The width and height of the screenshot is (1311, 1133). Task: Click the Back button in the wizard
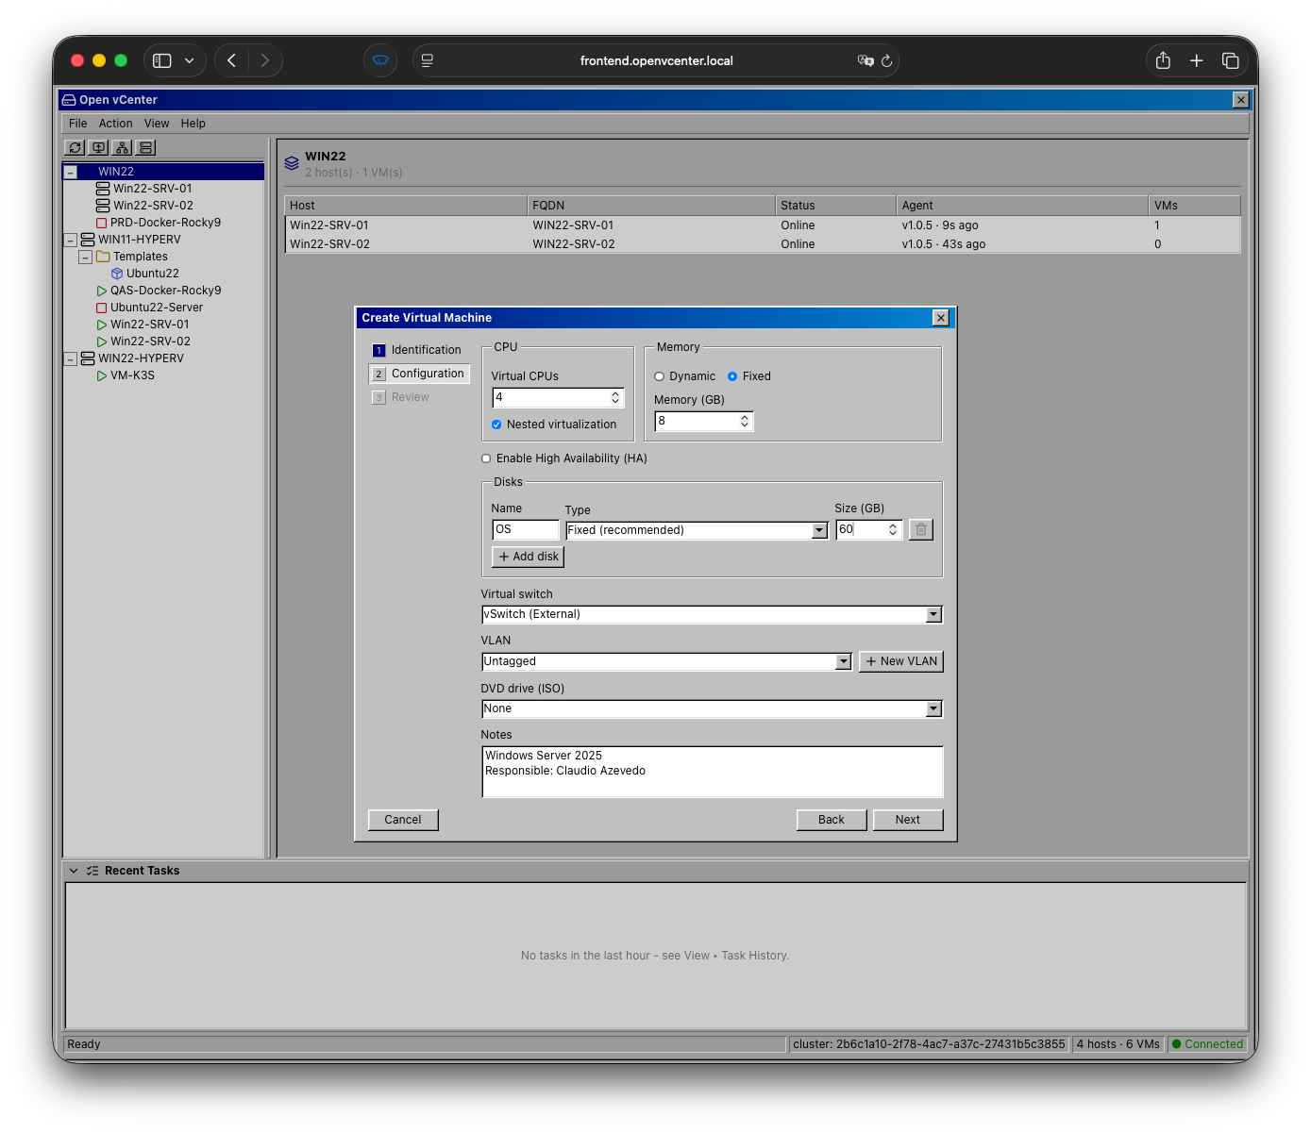(832, 820)
